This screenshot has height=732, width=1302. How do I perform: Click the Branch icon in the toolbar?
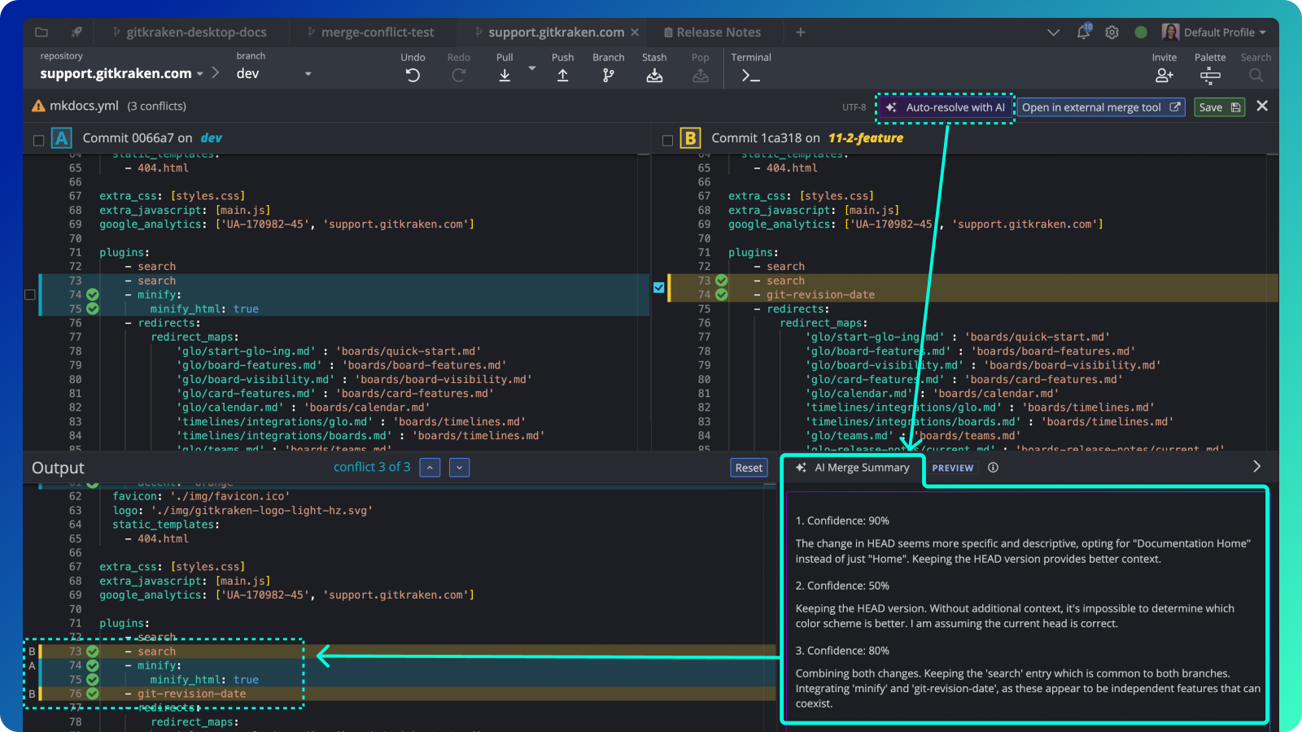pyautogui.click(x=608, y=74)
